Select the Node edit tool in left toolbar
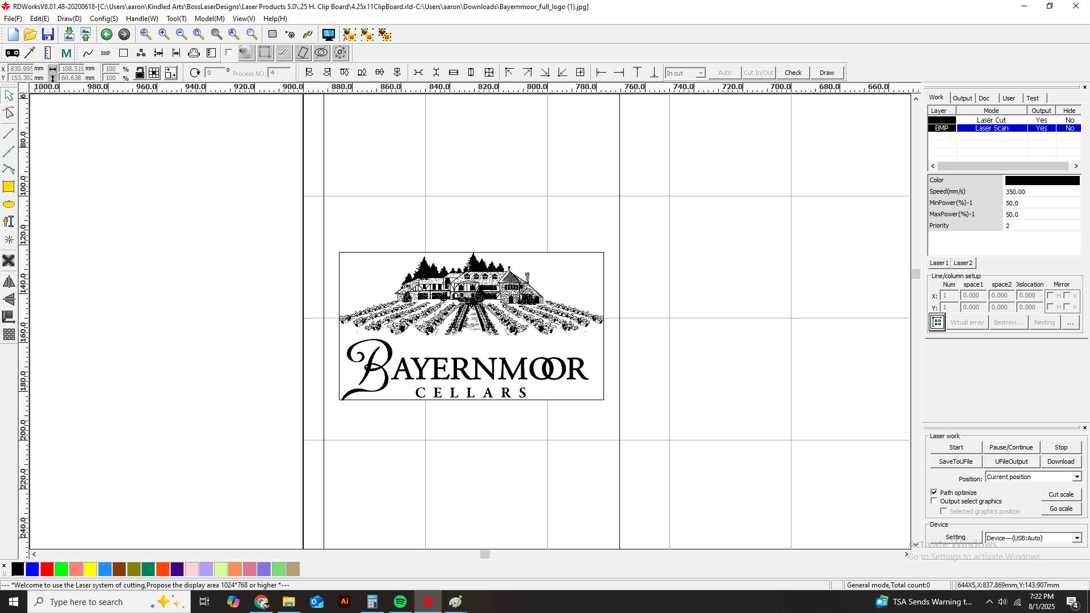Screen dimensions: 1090x613 click(x=9, y=113)
